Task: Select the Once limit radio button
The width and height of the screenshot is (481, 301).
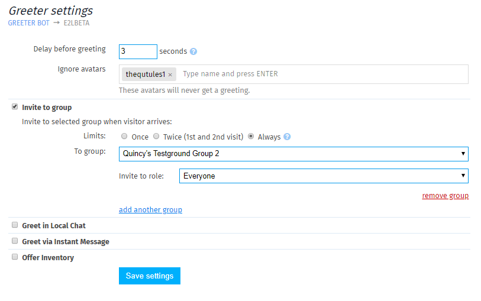Action: pyautogui.click(x=124, y=136)
